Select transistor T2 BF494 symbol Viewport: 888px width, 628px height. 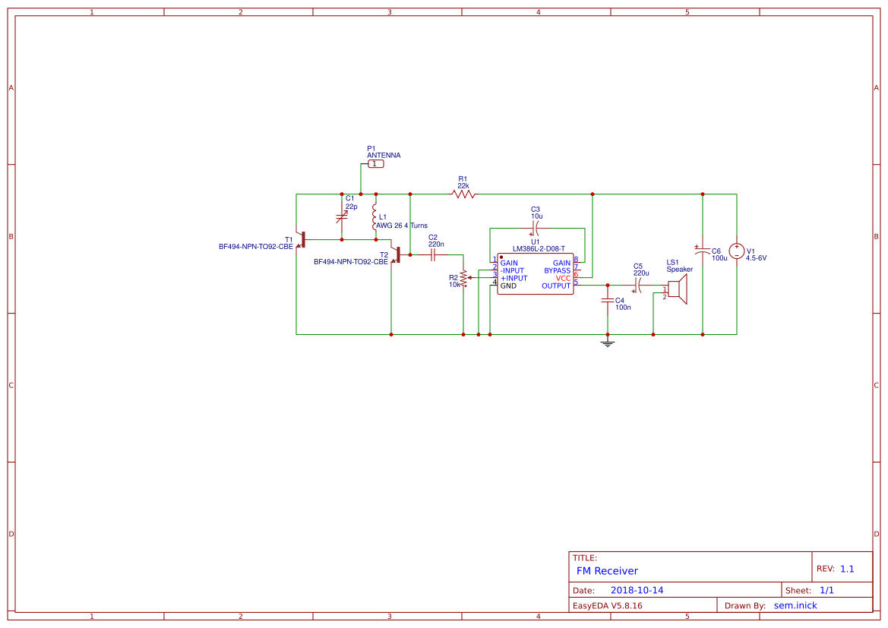[x=400, y=255]
